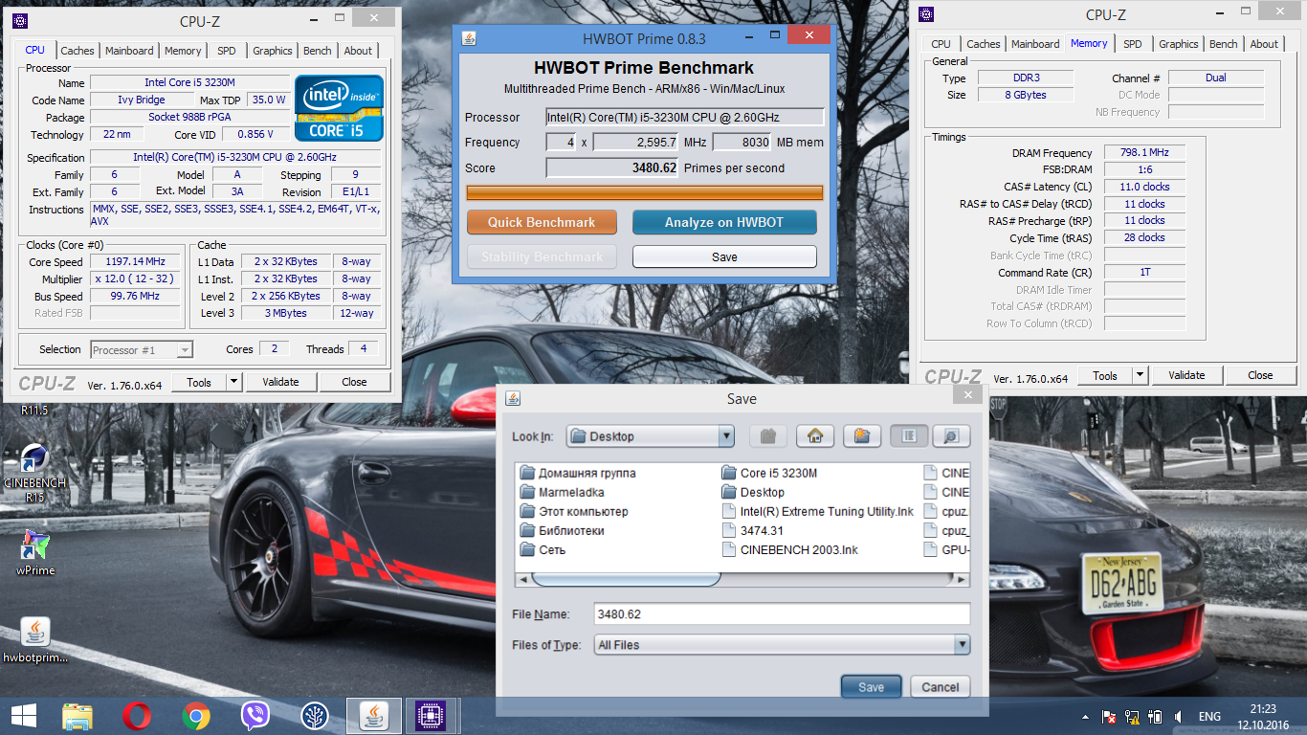Select Java HWBOT Prime taskbar button

coord(373,715)
